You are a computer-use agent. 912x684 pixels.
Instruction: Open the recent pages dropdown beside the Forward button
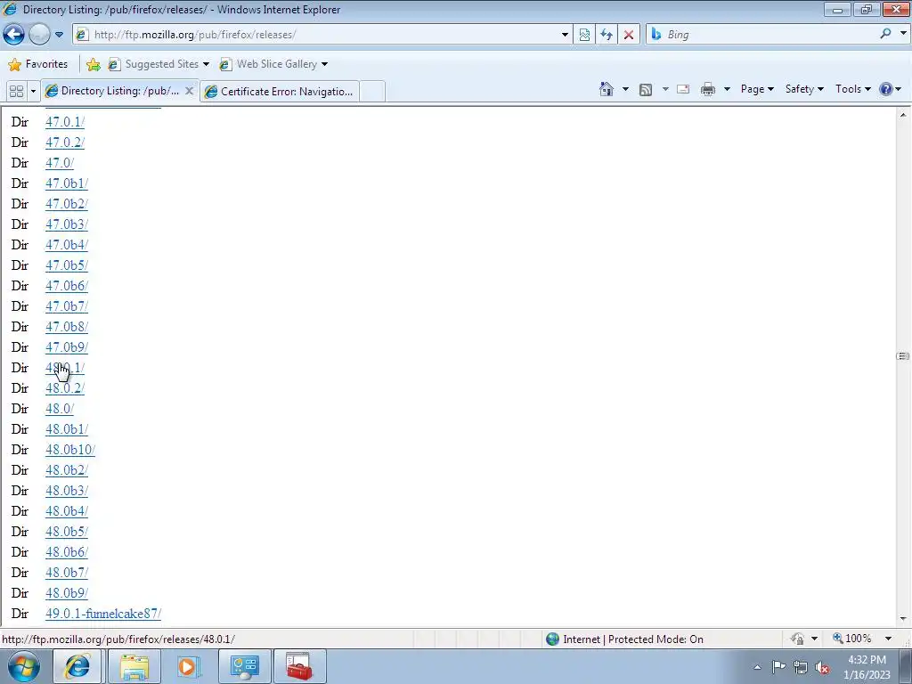point(59,35)
